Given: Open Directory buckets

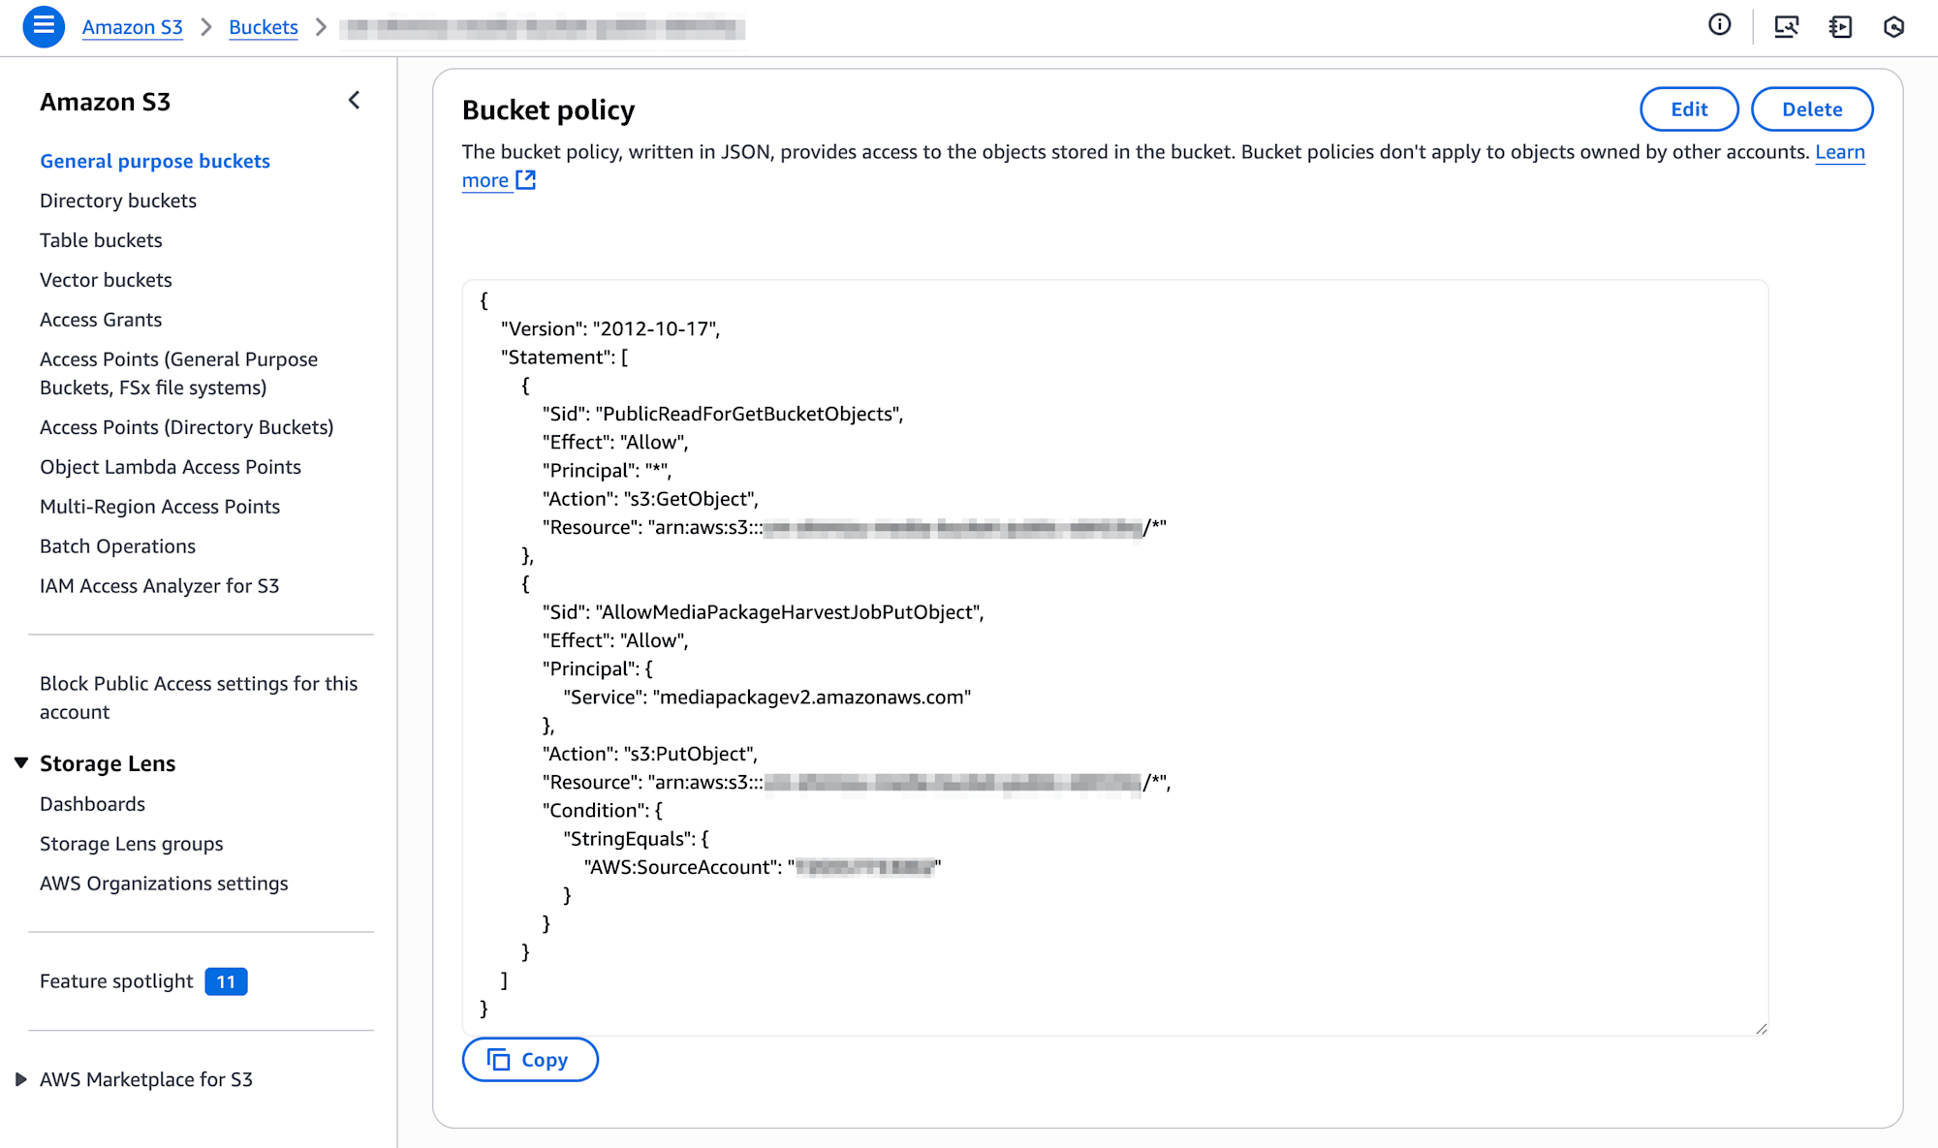Looking at the screenshot, I should 118,201.
